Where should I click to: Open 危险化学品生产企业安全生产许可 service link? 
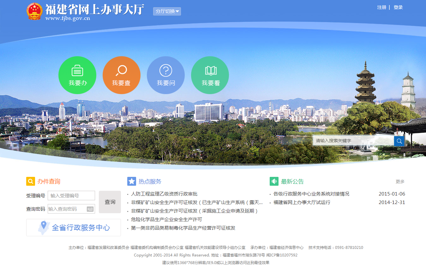click(166, 220)
